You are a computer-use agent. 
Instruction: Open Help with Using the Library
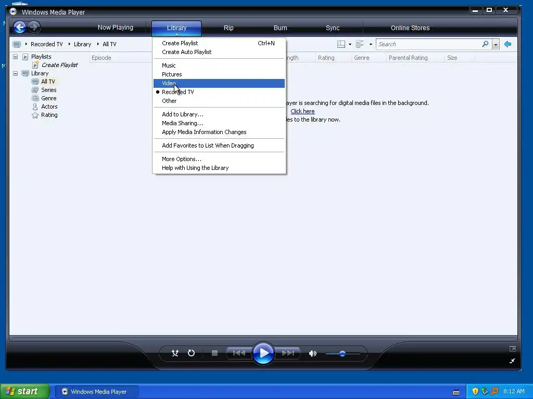219,168
